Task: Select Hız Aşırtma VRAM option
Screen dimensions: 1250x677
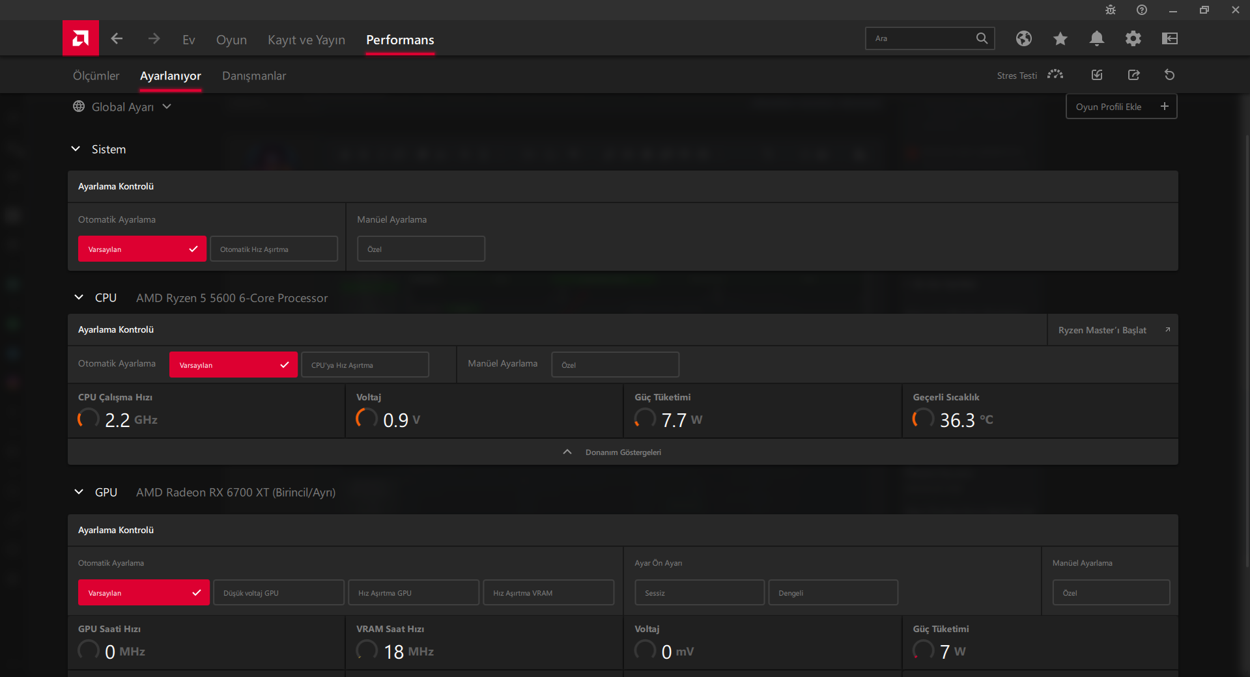Action: (548, 592)
